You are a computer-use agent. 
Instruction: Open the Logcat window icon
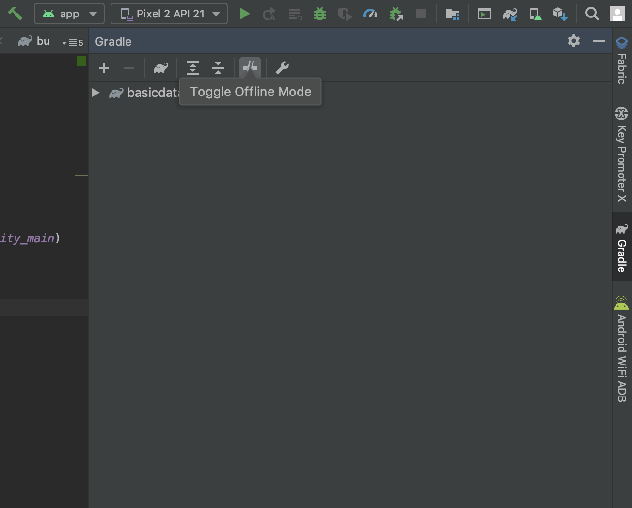pos(484,14)
